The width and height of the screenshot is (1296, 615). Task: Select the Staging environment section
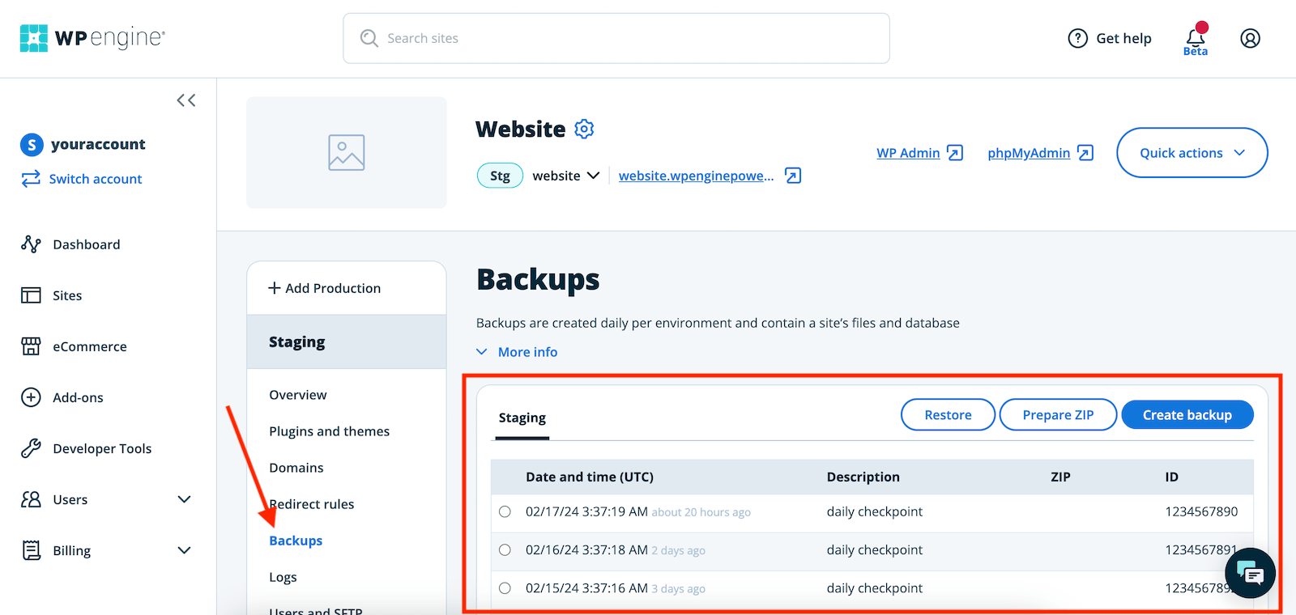pyautogui.click(x=347, y=341)
